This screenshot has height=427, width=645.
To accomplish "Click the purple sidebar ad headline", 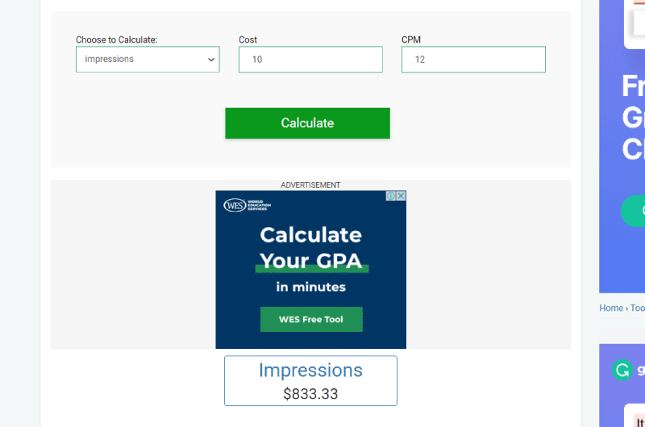I will click(633, 118).
